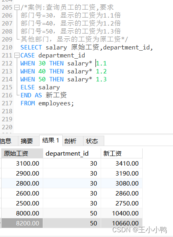Click the employees table name on line 217
The height and width of the screenshot is (237, 173).
pyautogui.click(x=54, y=103)
